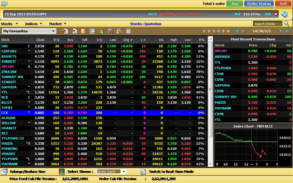Sort by the Vol column header

coord(161,40)
